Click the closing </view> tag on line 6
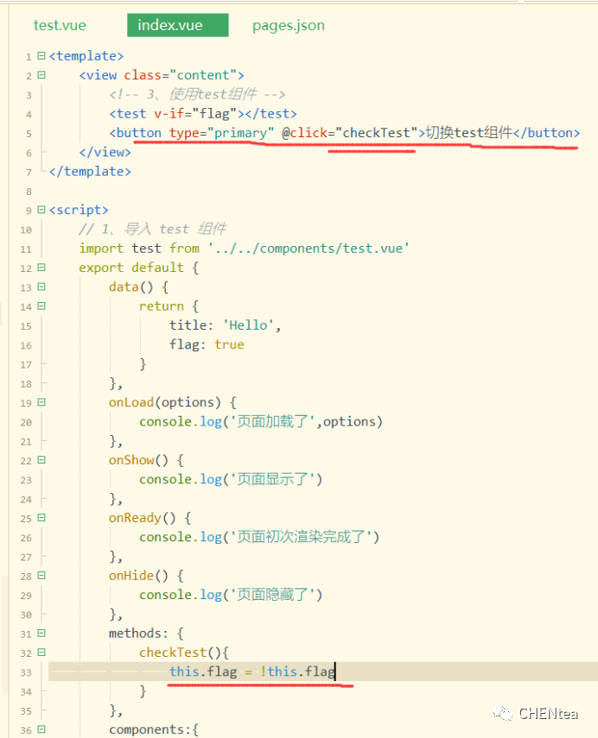598x738 pixels. 105,152
